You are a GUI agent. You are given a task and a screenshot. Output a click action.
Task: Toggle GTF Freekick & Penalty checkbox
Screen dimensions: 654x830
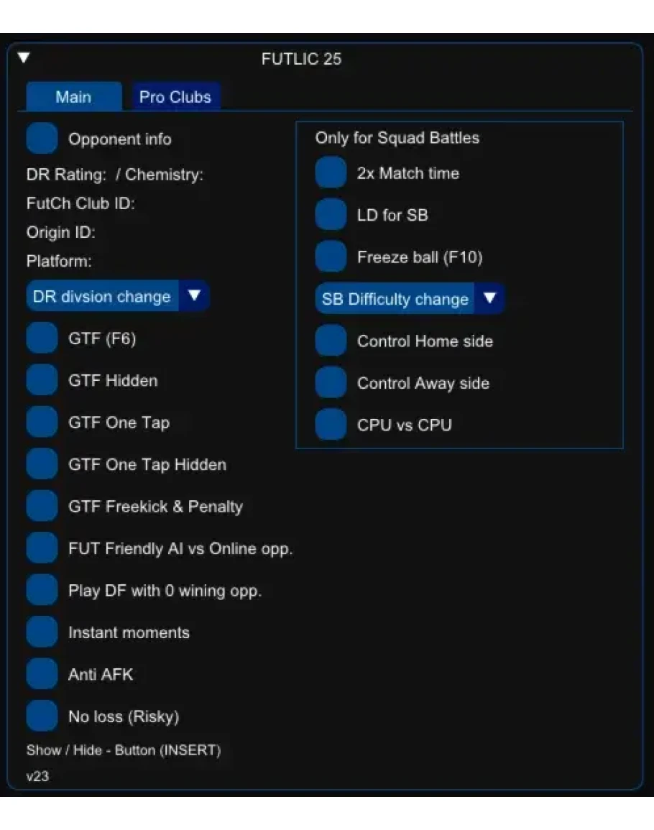(42, 507)
